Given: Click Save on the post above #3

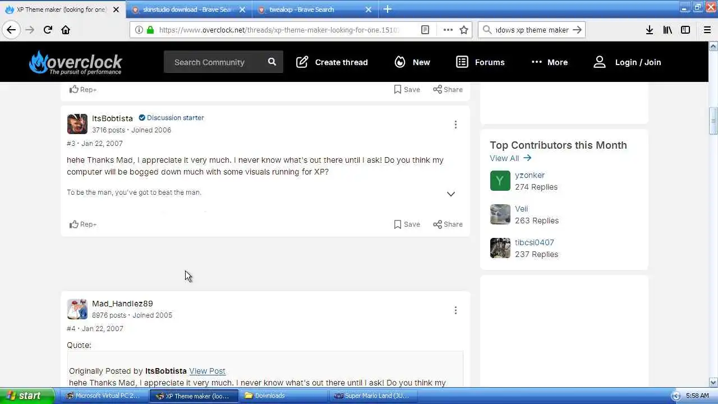Looking at the screenshot, I should tap(407, 90).
